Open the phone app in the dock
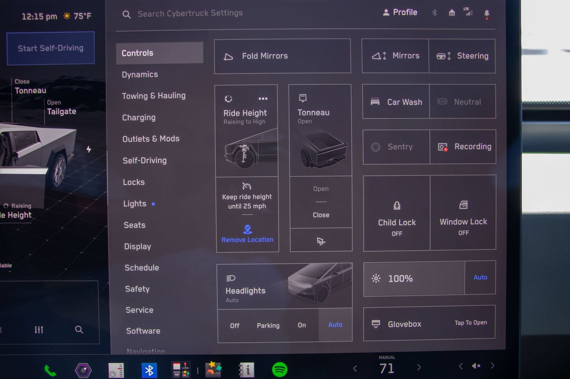The width and height of the screenshot is (570, 379). (x=50, y=371)
